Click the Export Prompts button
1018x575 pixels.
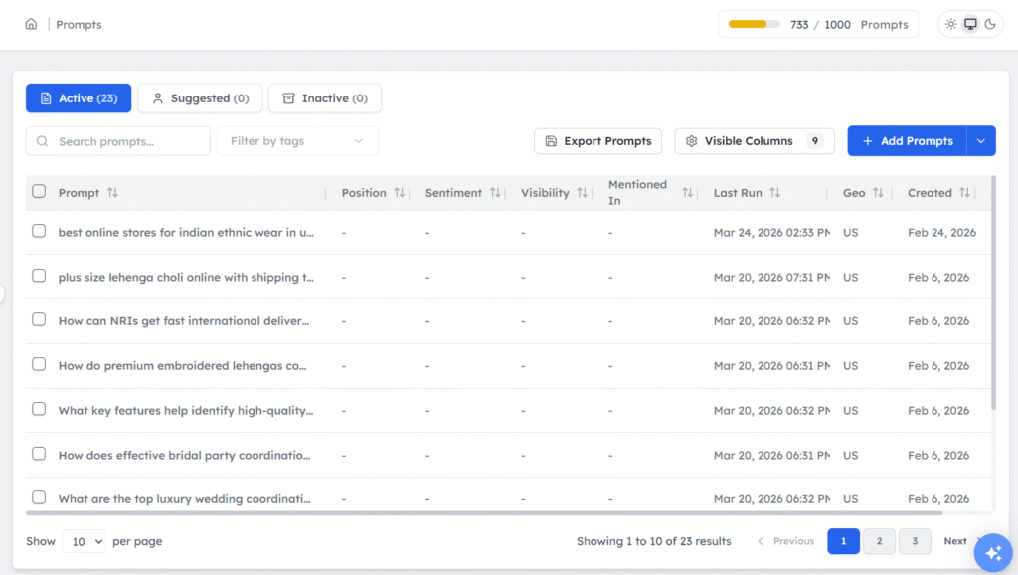[597, 141]
